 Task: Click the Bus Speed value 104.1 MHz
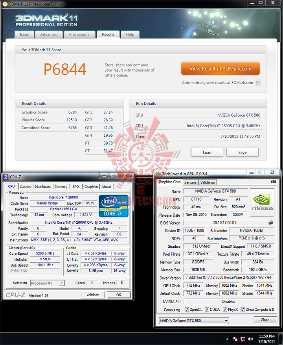[45, 265]
